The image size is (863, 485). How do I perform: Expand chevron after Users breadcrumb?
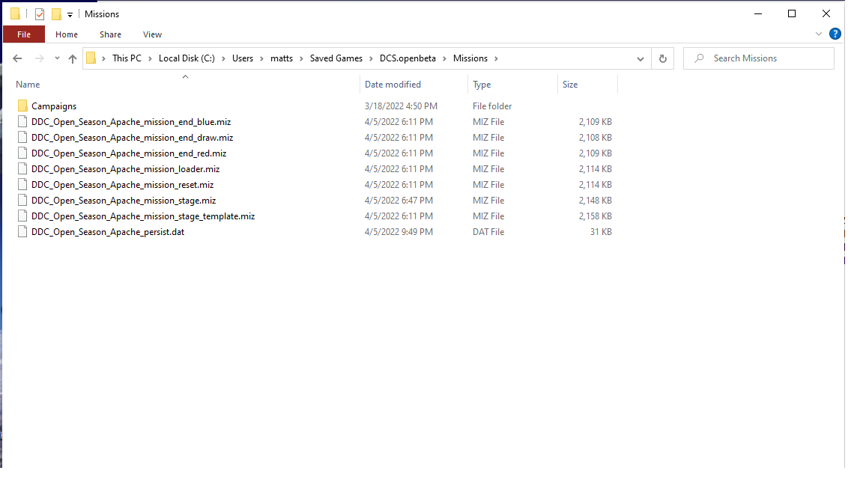coord(262,58)
